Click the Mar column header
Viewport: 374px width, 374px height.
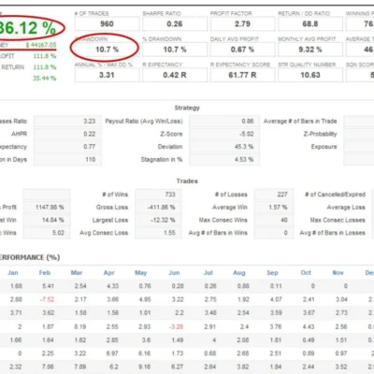point(77,273)
